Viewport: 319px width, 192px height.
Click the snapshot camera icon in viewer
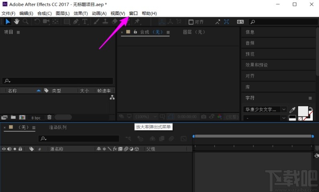click(x=203, y=116)
